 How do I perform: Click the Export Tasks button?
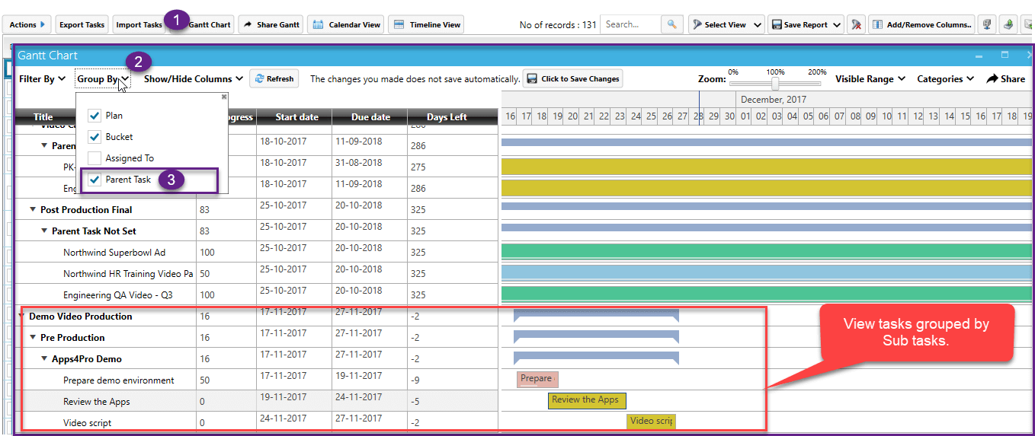tap(82, 24)
